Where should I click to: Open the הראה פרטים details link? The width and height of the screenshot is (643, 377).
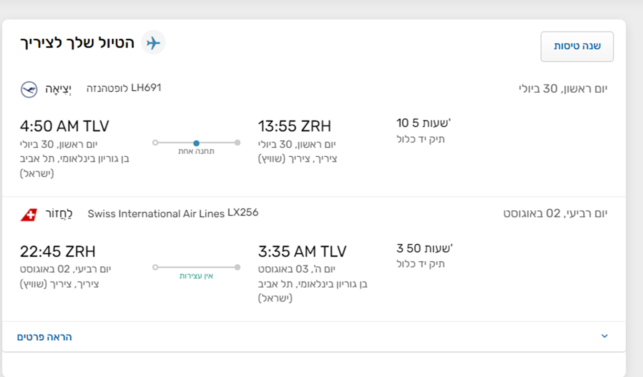click(x=44, y=337)
